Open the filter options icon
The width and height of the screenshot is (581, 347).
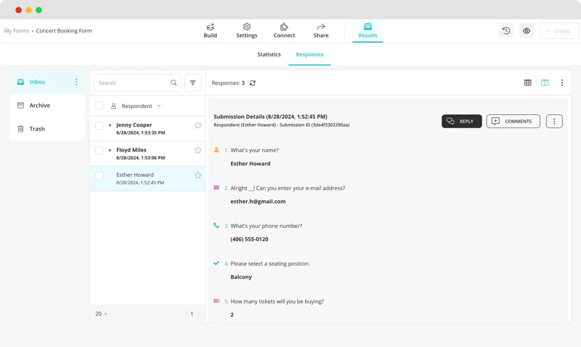[x=193, y=83]
